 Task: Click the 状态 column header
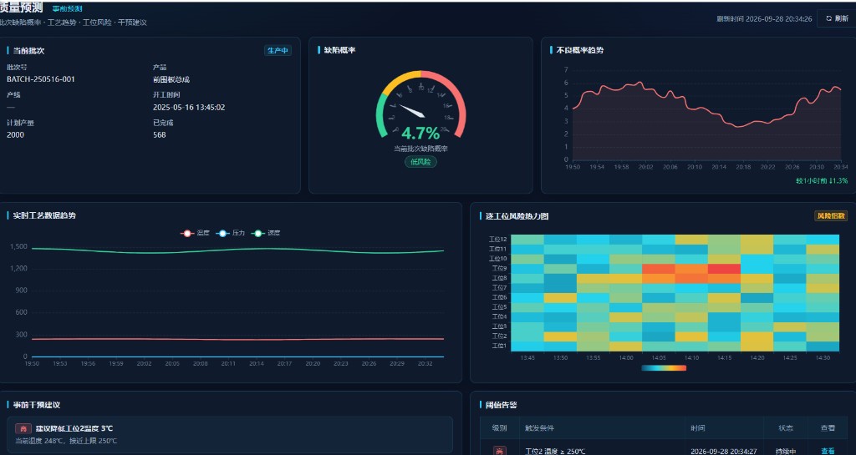786,428
